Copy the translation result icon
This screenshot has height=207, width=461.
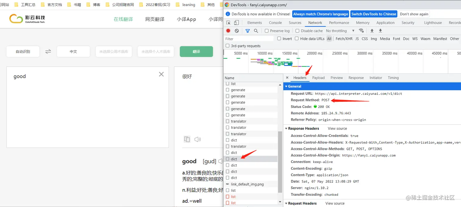coord(187,139)
